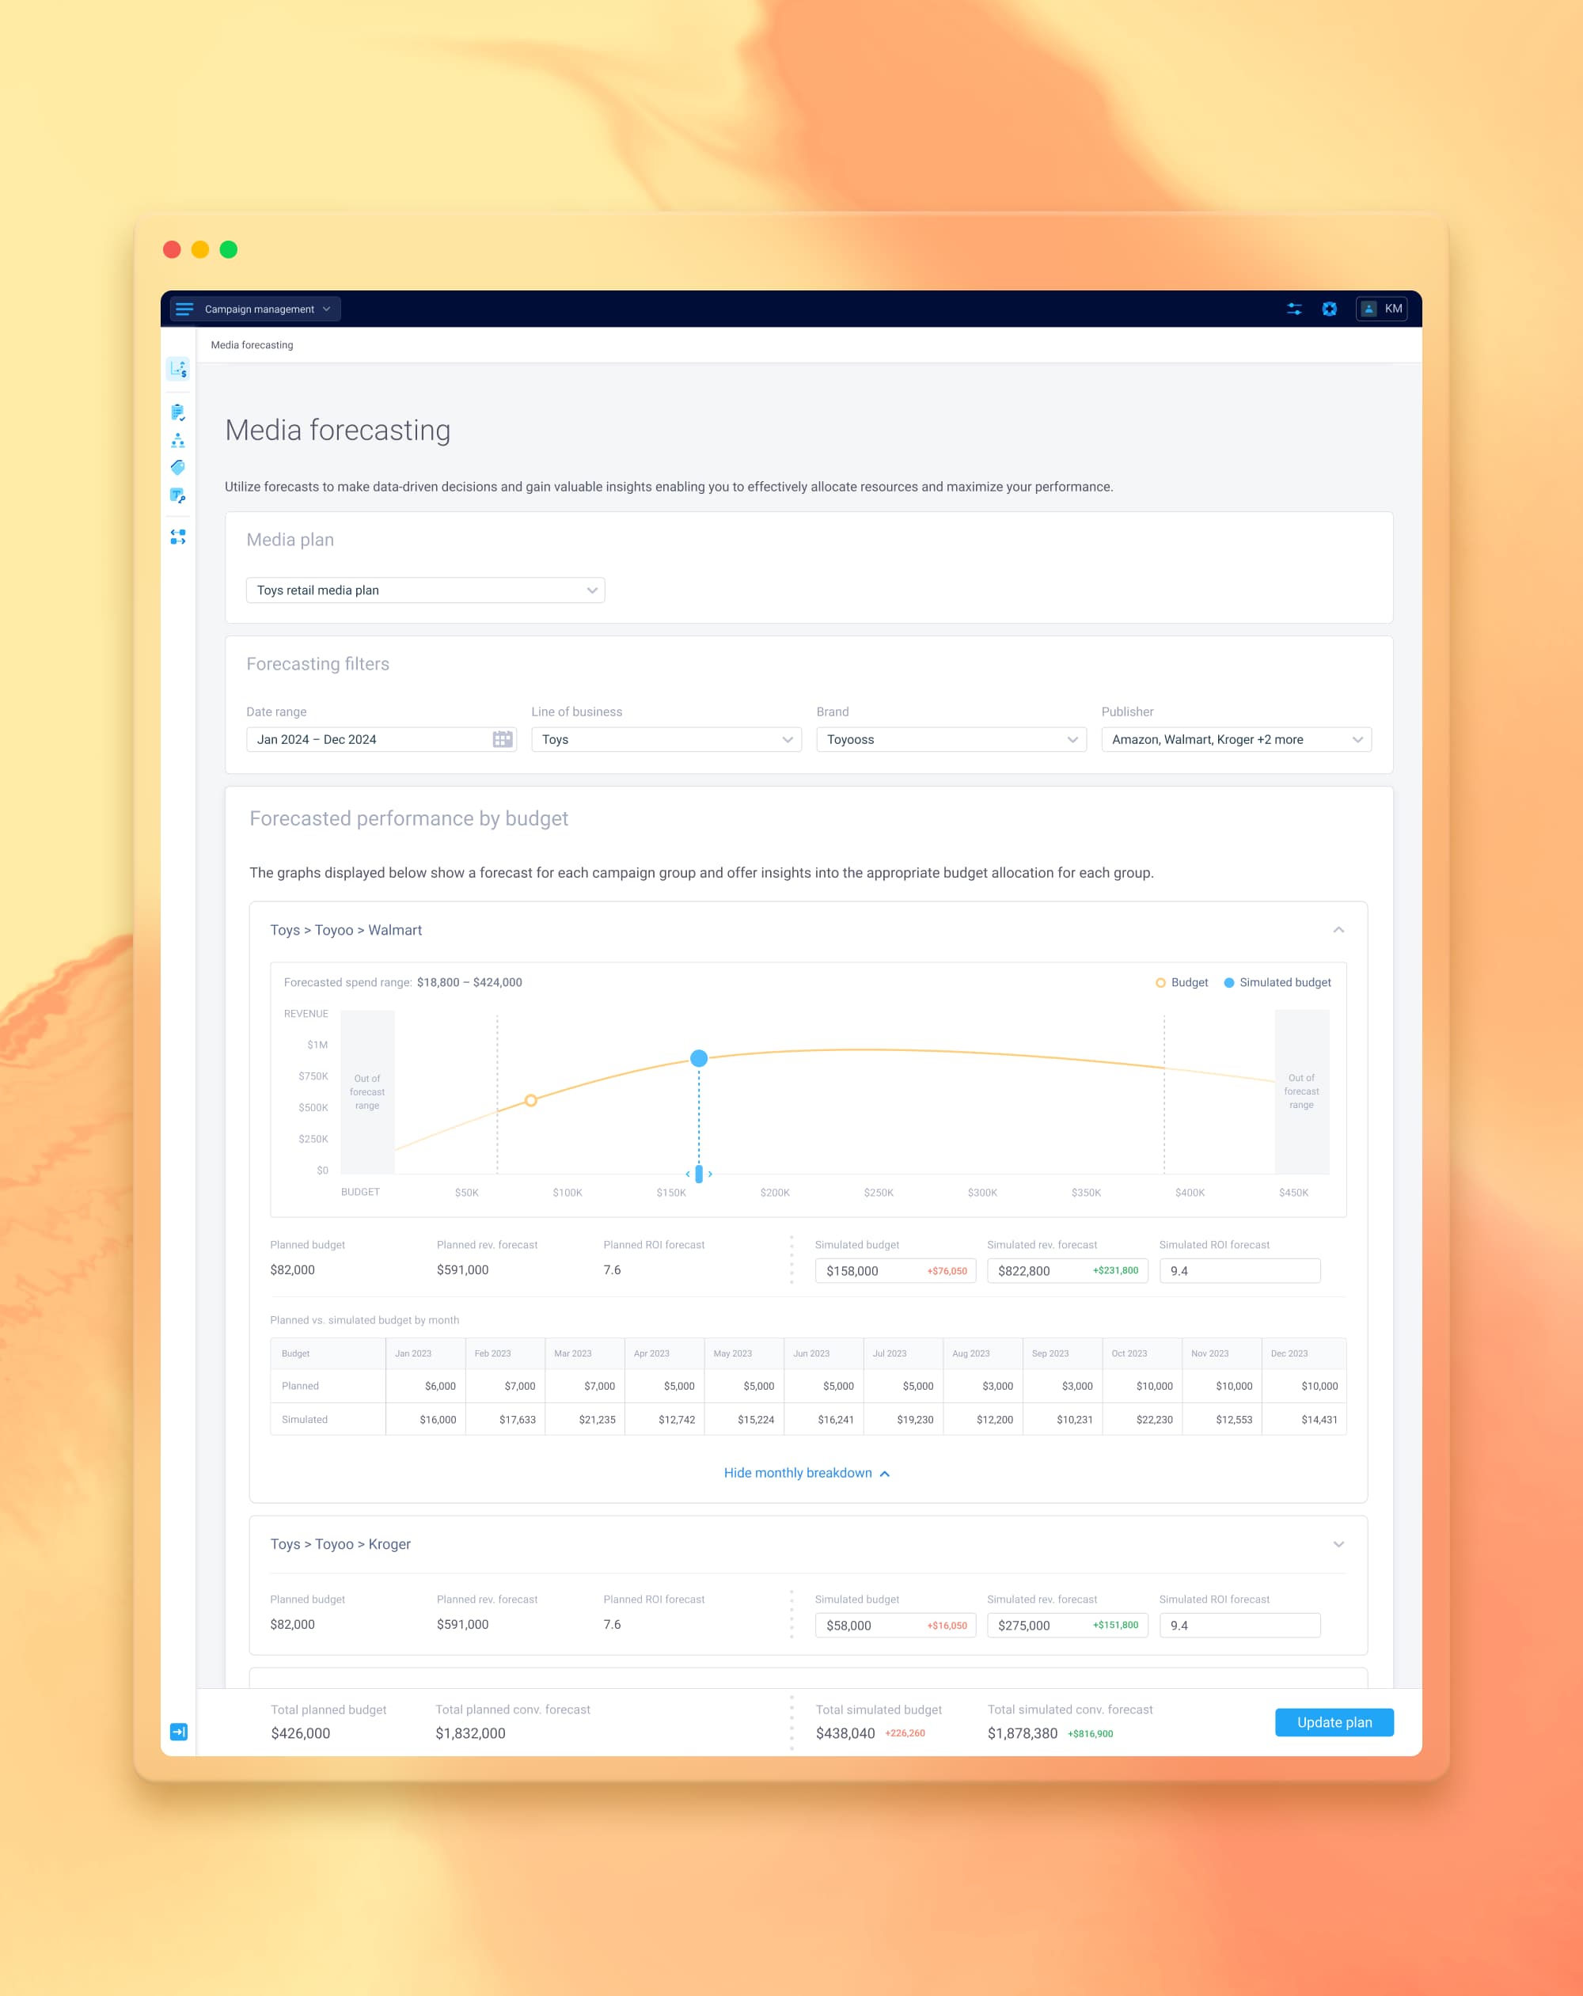Click the simulated budget slider handle on chart
This screenshot has width=1583, height=1996.
pyautogui.click(x=699, y=1174)
